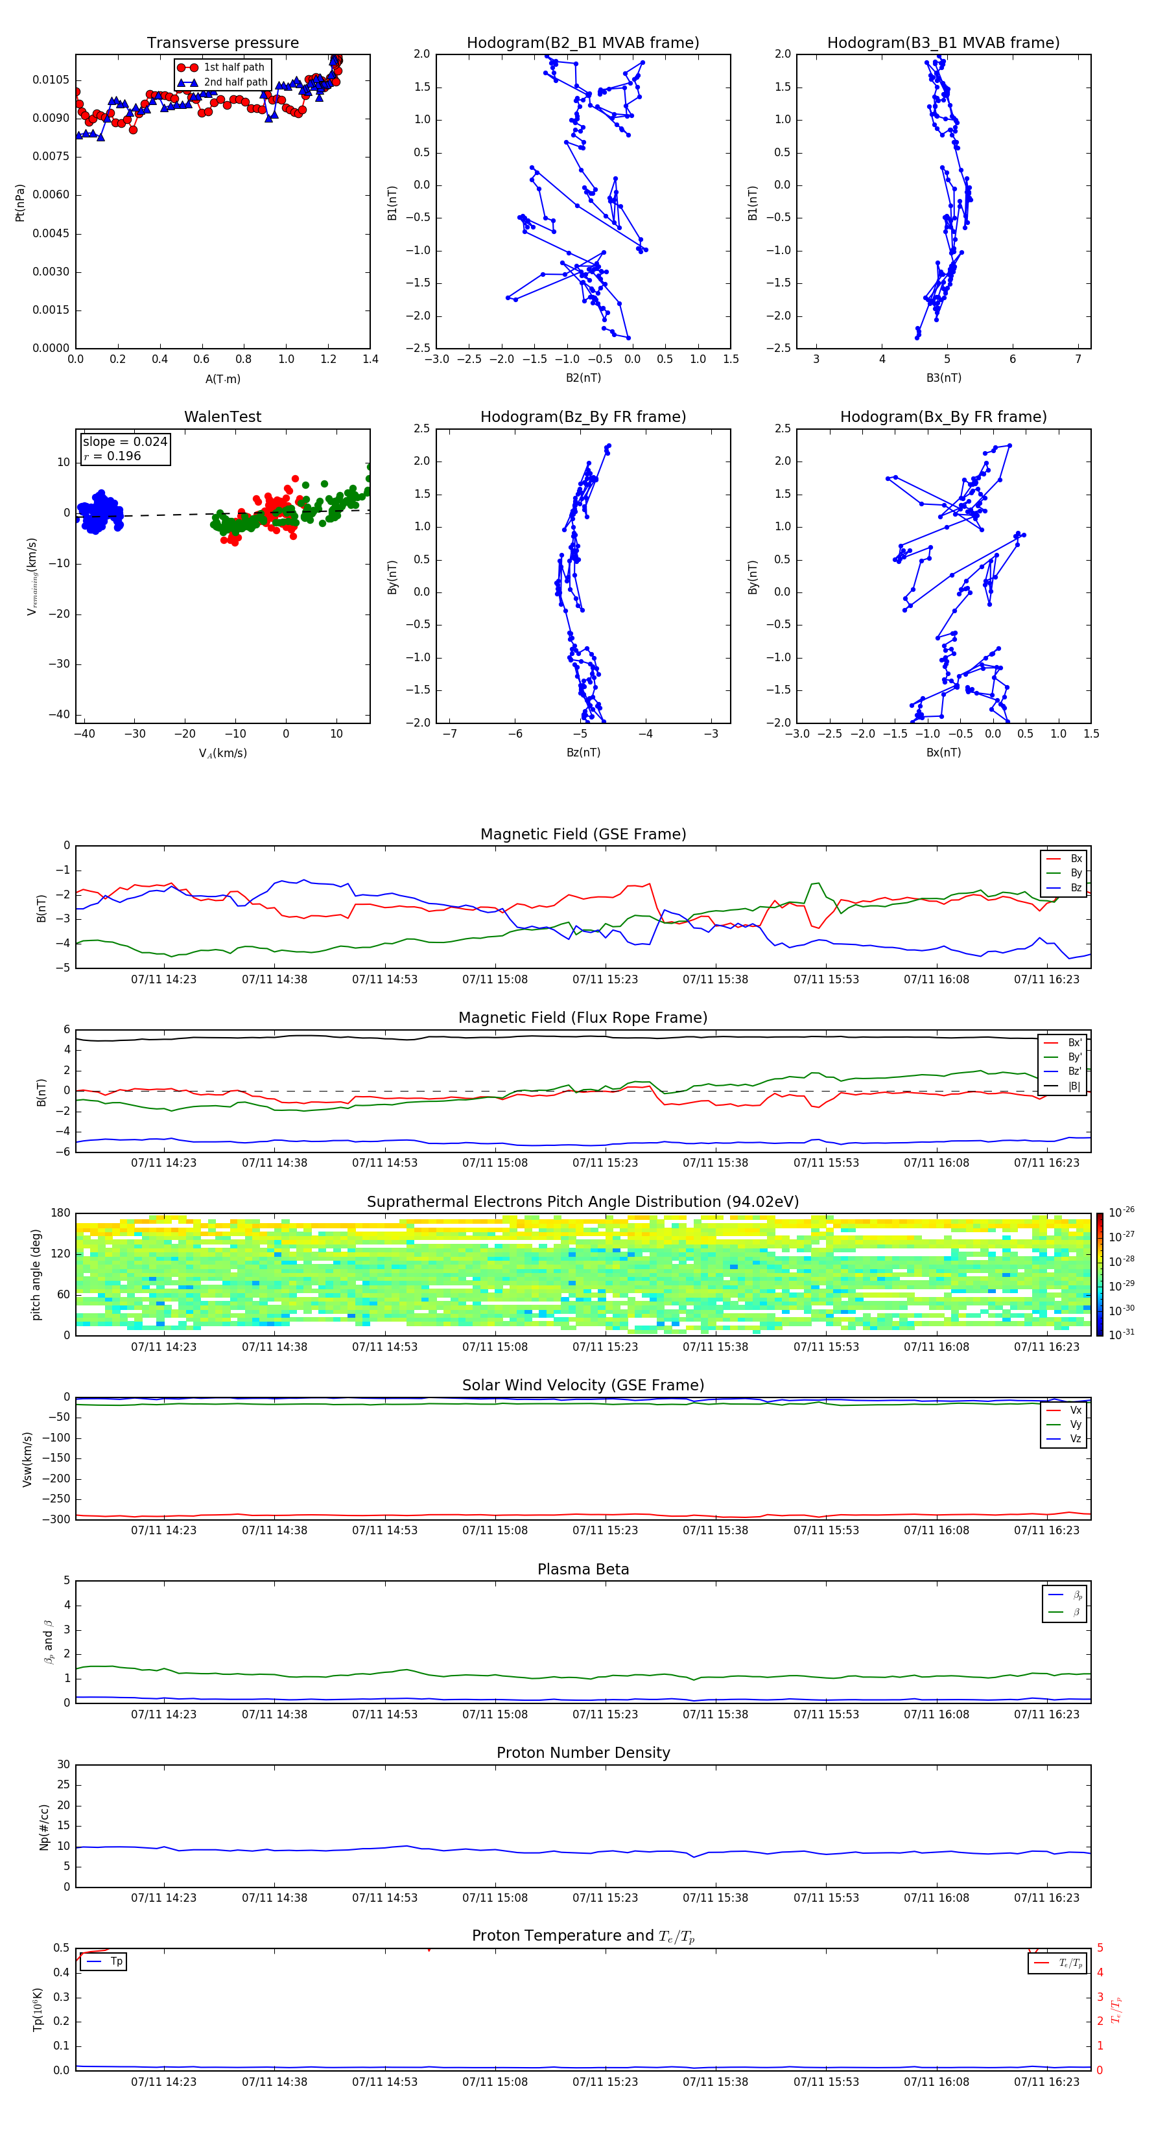
Task: Click the 'slope = 0.024' annotation
Action: pyautogui.click(x=124, y=442)
